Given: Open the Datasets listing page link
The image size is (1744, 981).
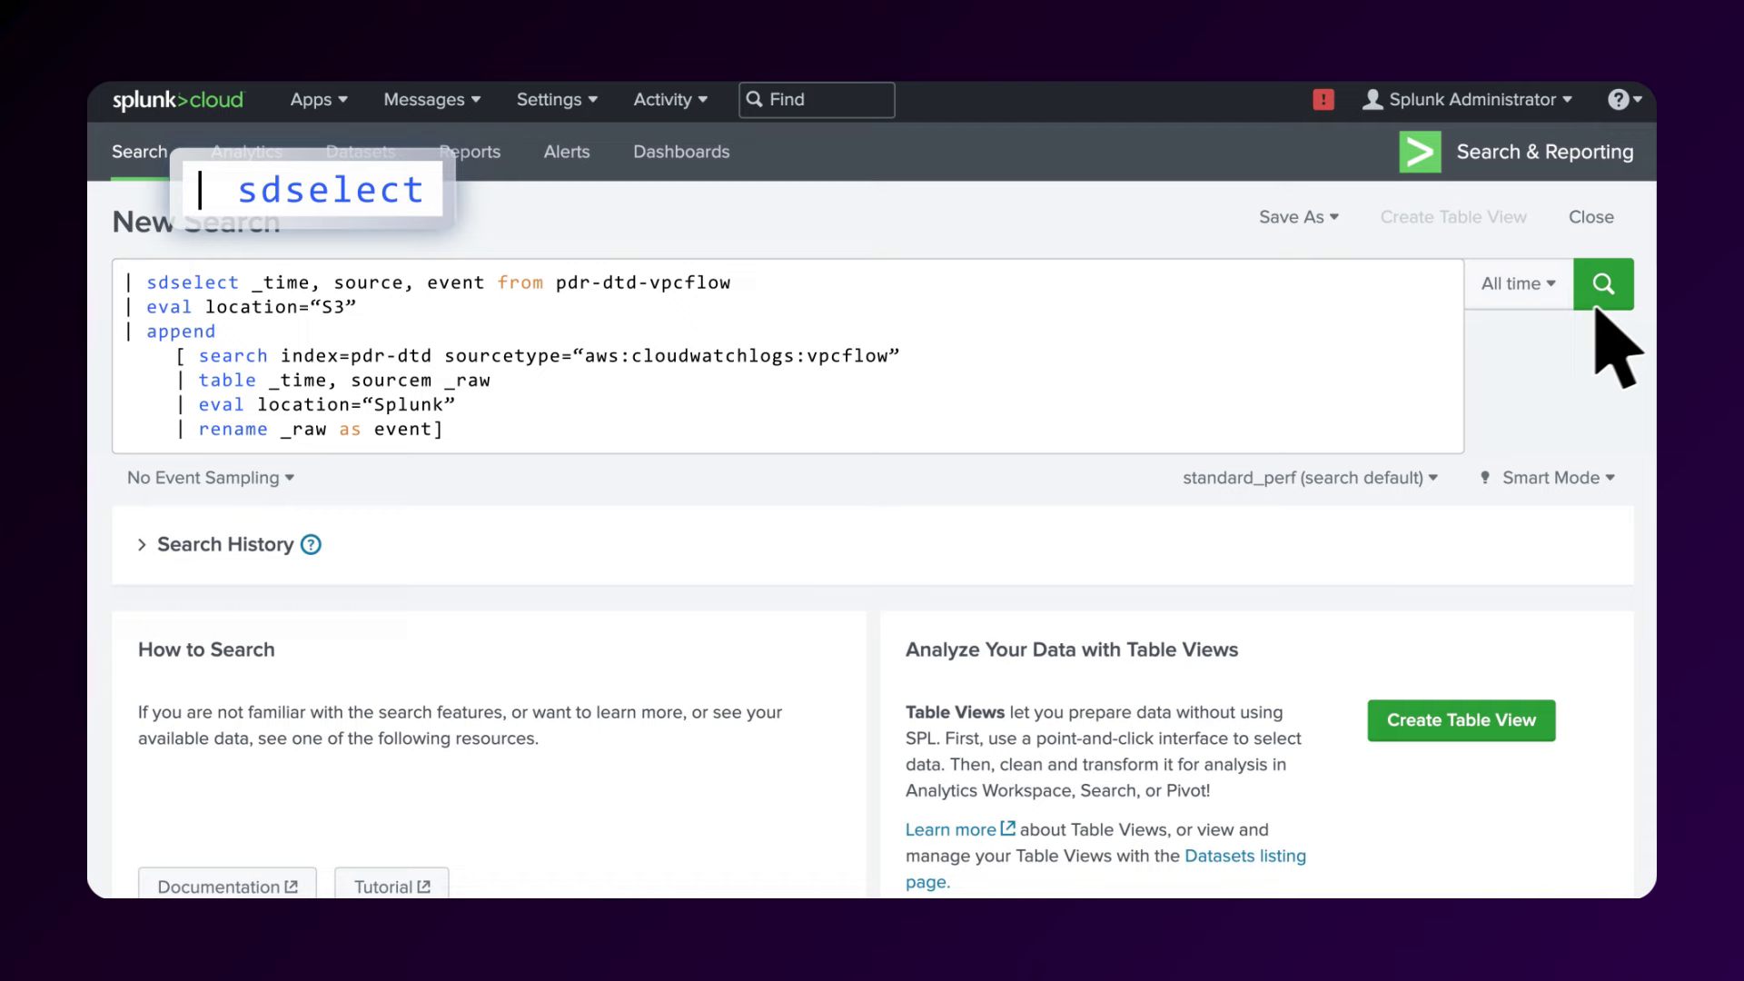Looking at the screenshot, I should (1244, 856).
